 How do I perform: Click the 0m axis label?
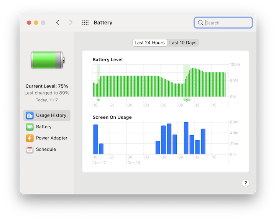pyautogui.click(x=233, y=154)
